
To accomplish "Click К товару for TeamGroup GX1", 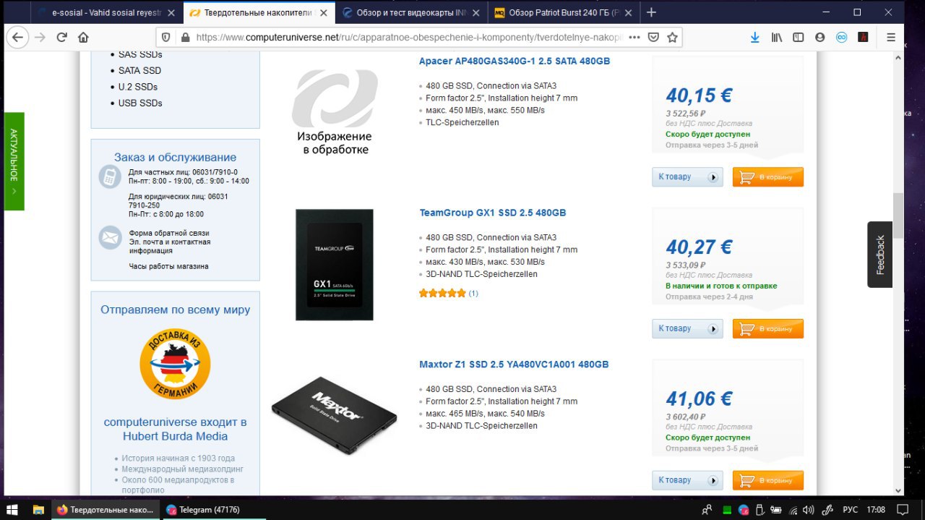I will click(x=687, y=329).
